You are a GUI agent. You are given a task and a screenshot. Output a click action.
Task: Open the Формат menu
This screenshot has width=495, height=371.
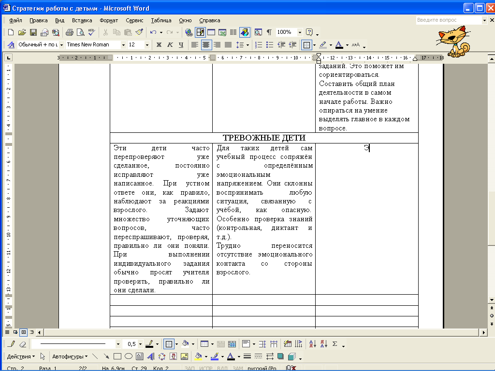coord(109,20)
